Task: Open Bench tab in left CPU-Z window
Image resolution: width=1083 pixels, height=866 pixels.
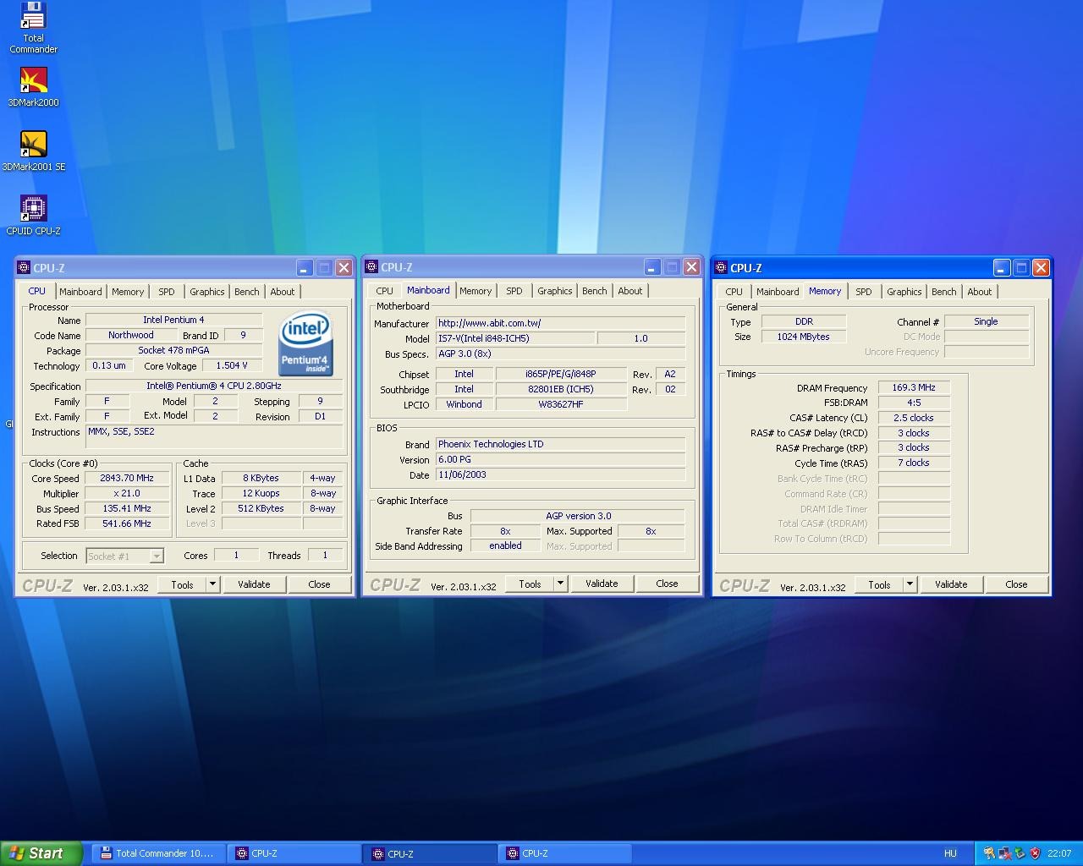Action: [247, 292]
